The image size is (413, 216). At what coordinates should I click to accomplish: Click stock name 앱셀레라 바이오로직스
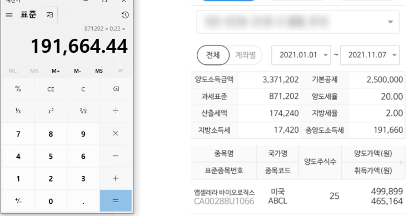(x=225, y=192)
